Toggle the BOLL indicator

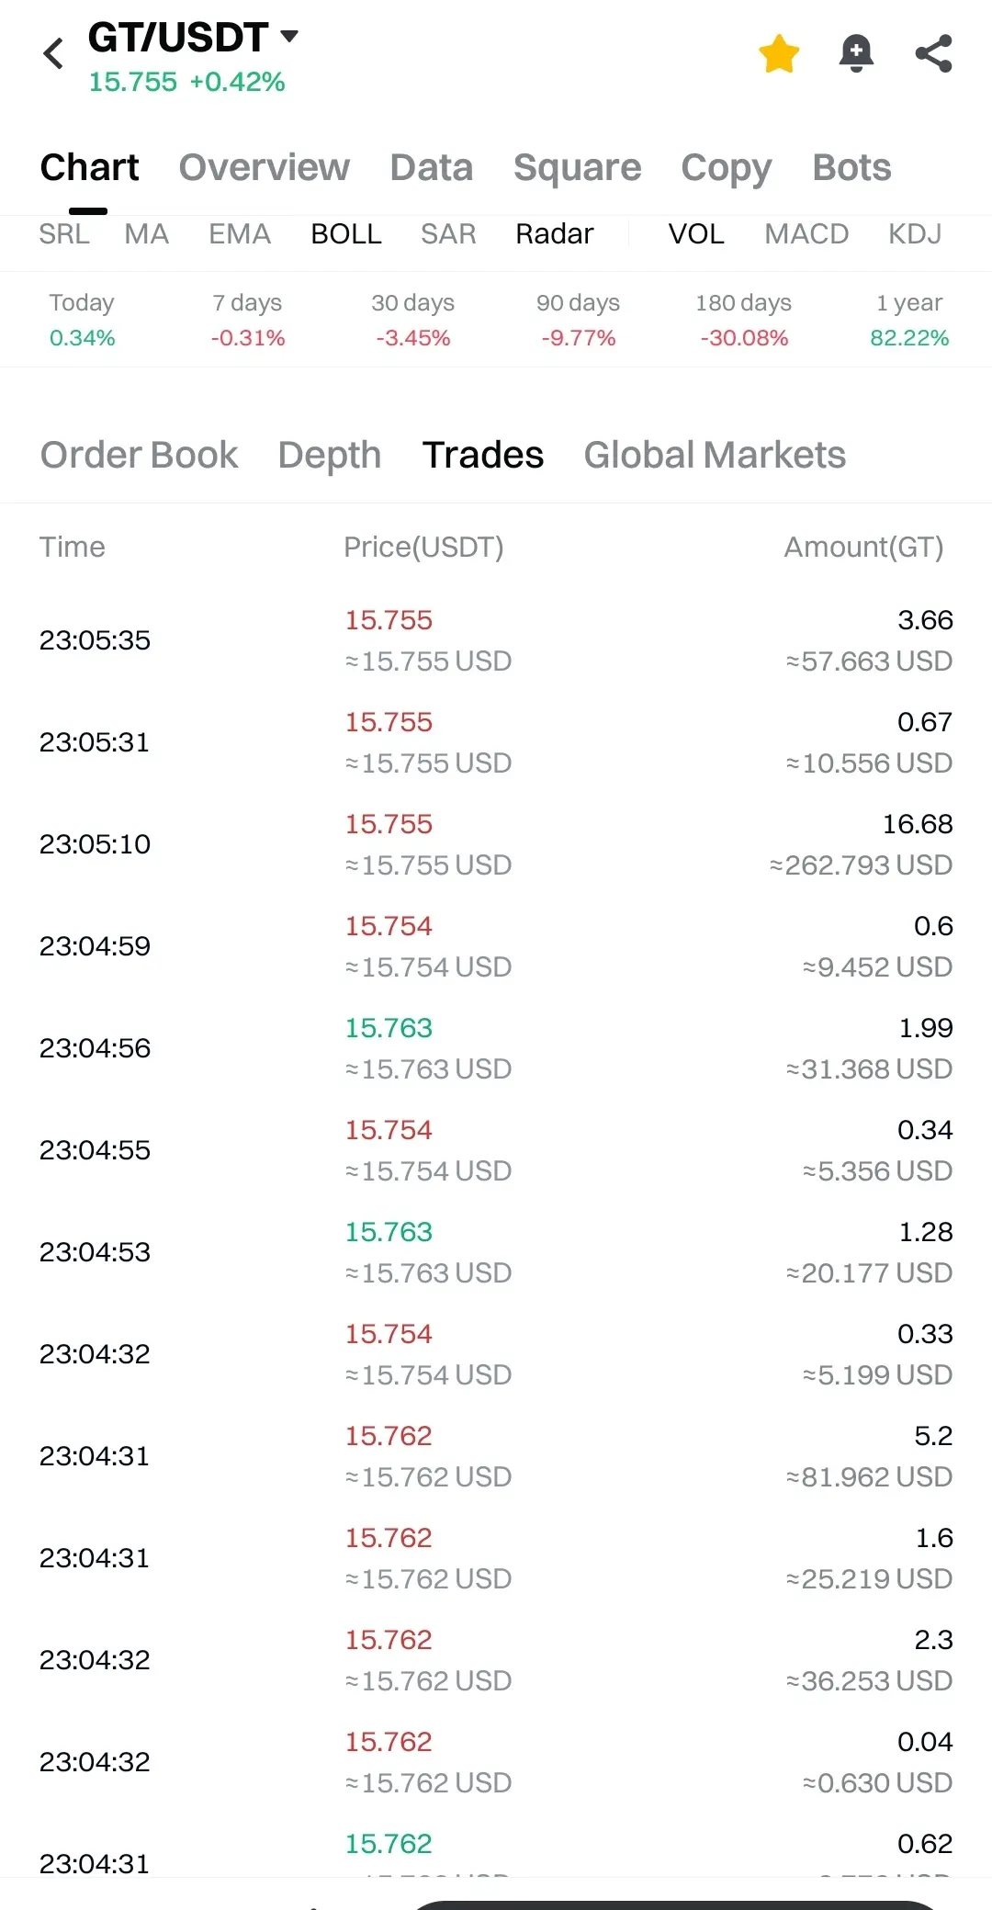coord(346,234)
